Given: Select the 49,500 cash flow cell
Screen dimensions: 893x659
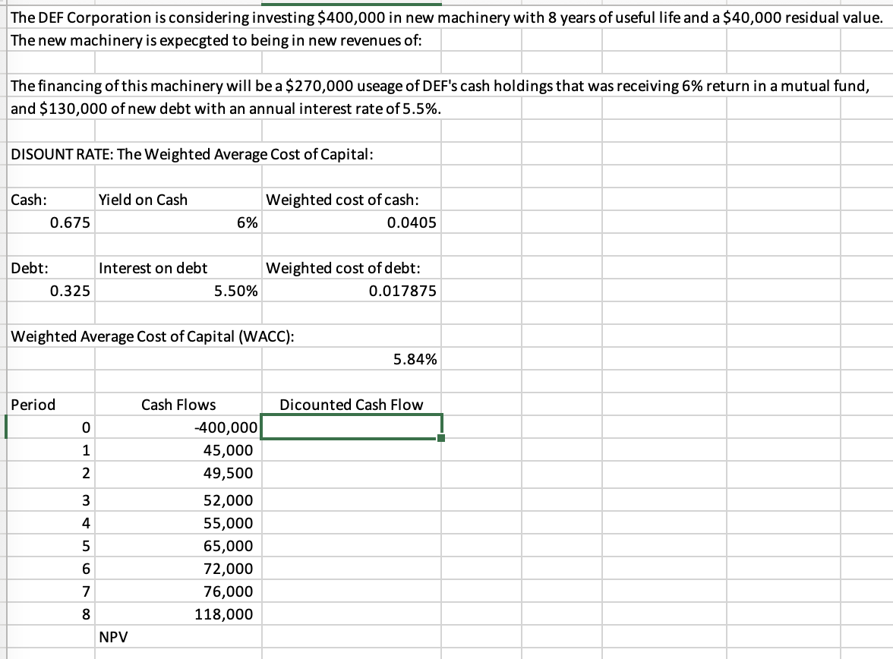Looking at the screenshot, I should pyautogui.click(x=178, y=473).
